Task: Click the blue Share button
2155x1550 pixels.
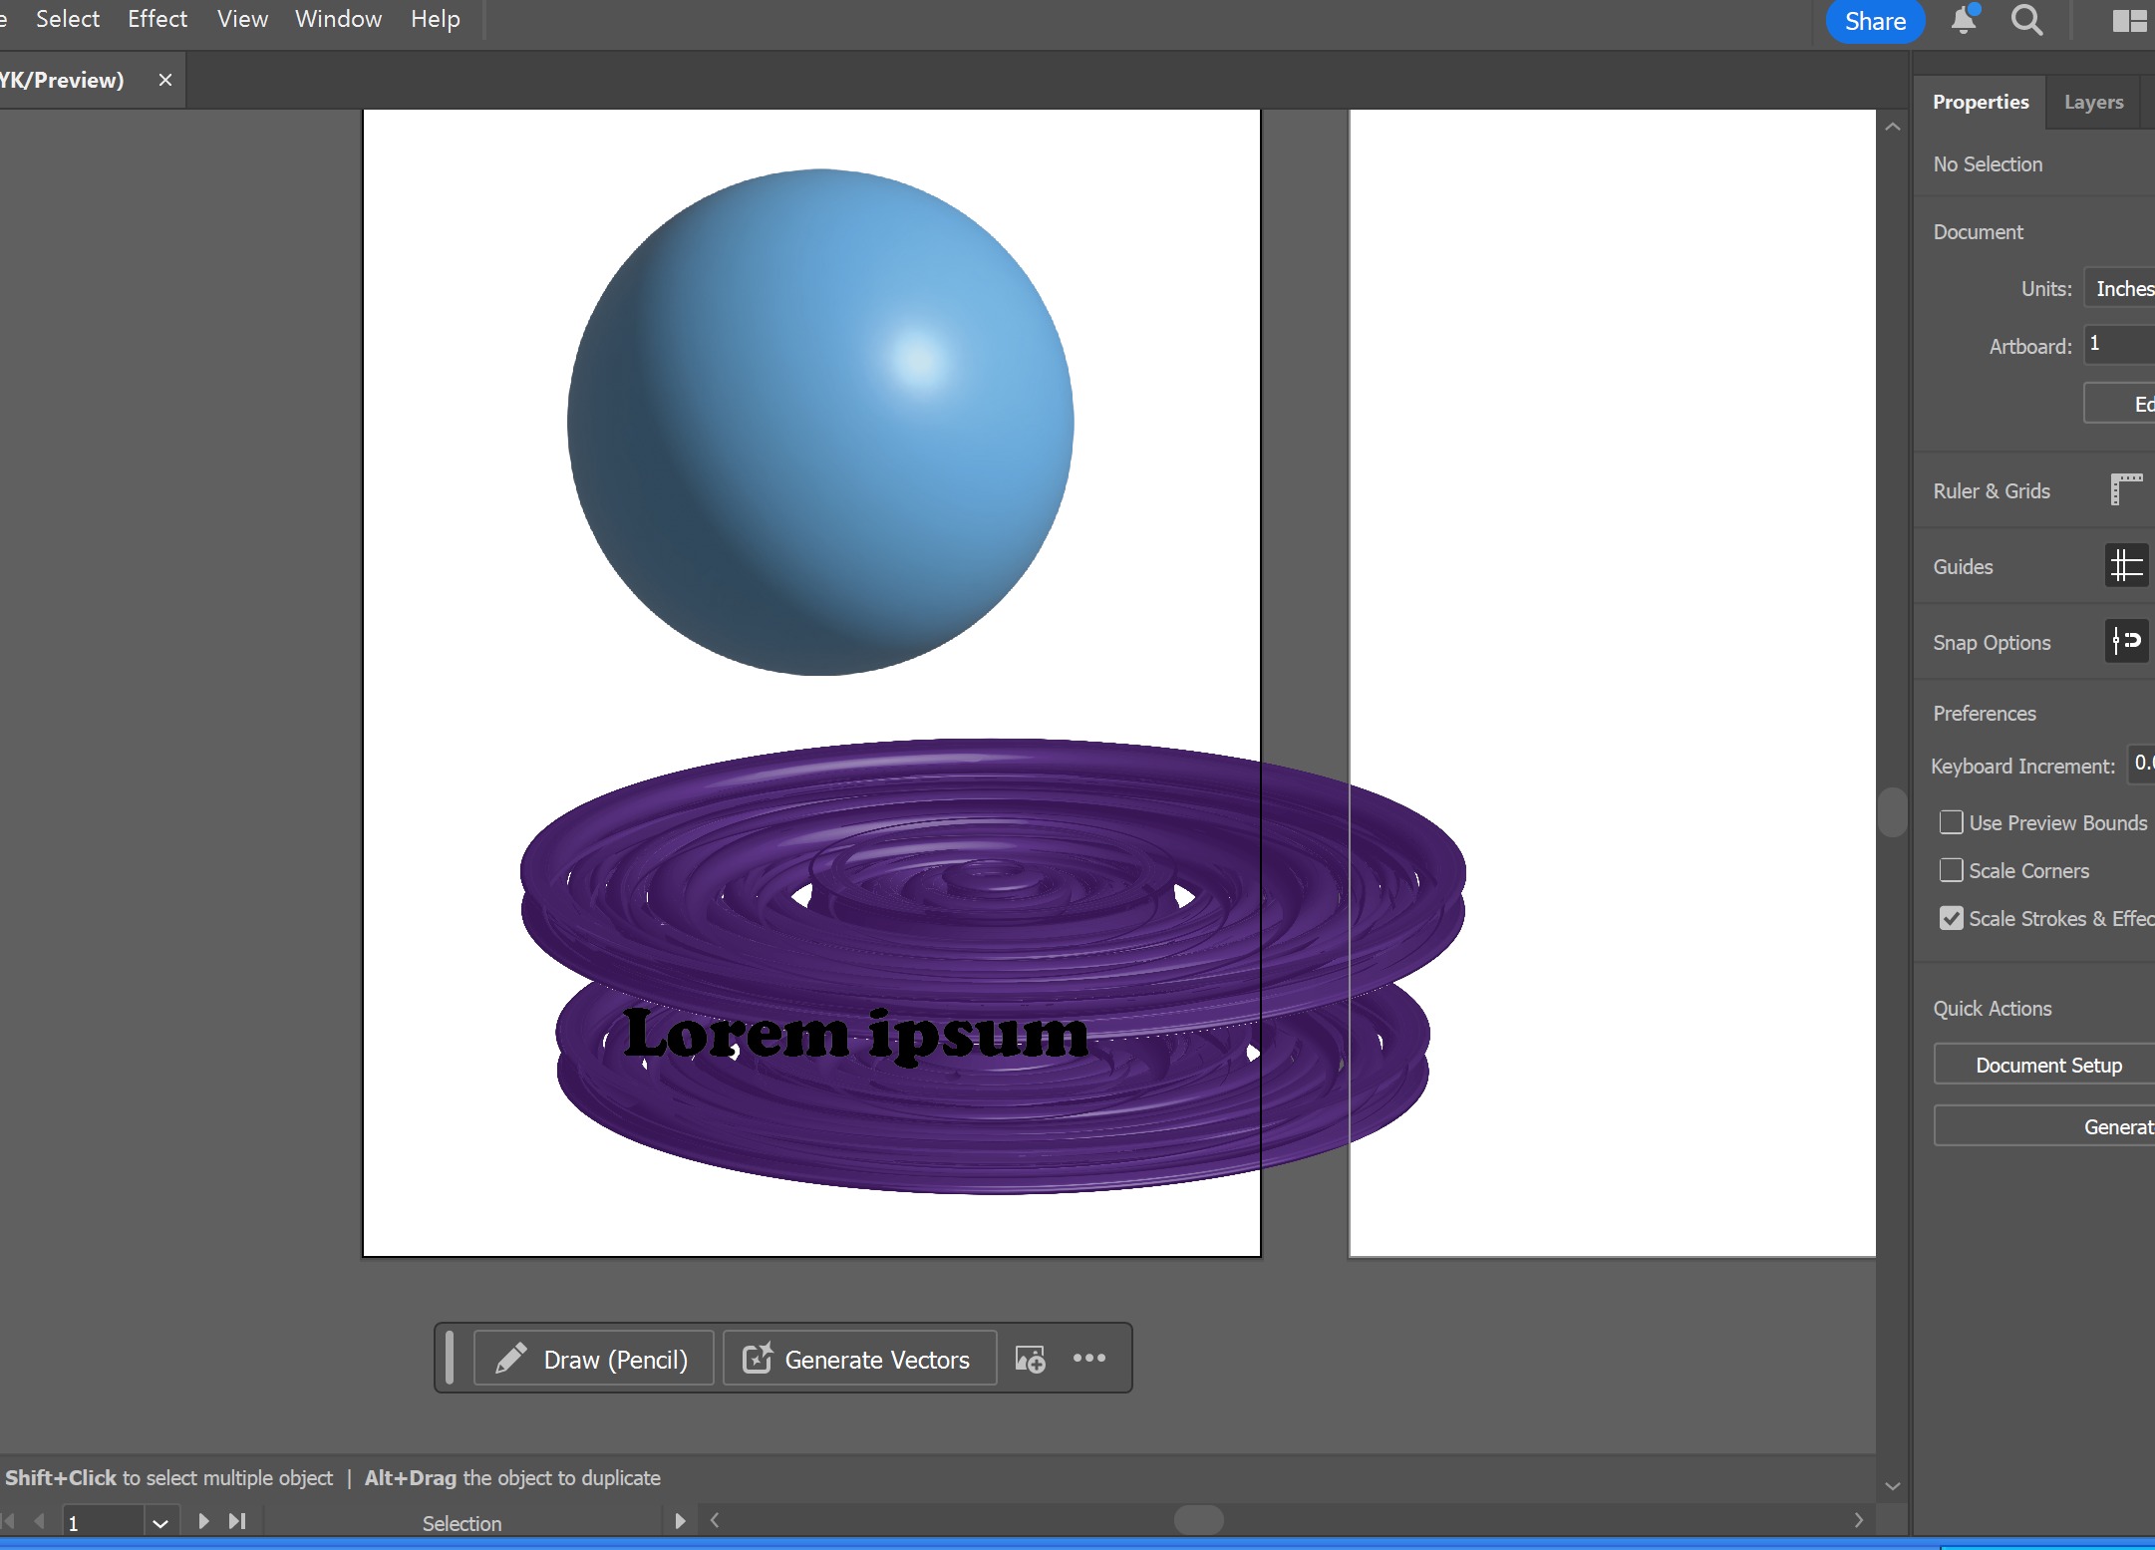Action: (1875, 21)
